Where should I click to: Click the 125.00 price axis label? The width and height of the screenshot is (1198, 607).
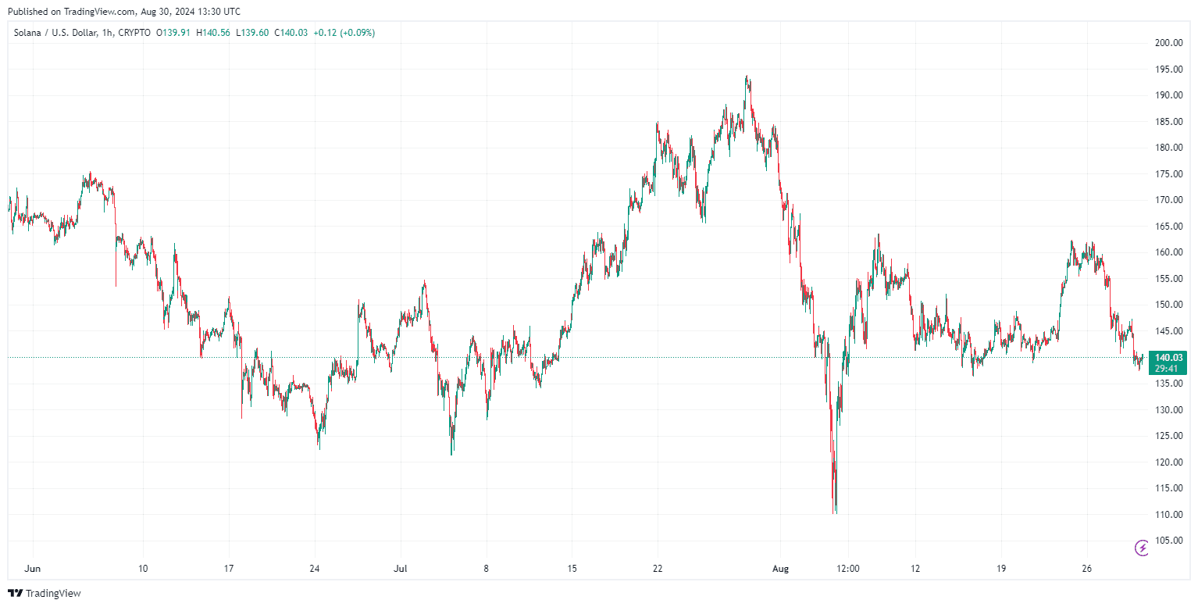[x=1168, y=436]
